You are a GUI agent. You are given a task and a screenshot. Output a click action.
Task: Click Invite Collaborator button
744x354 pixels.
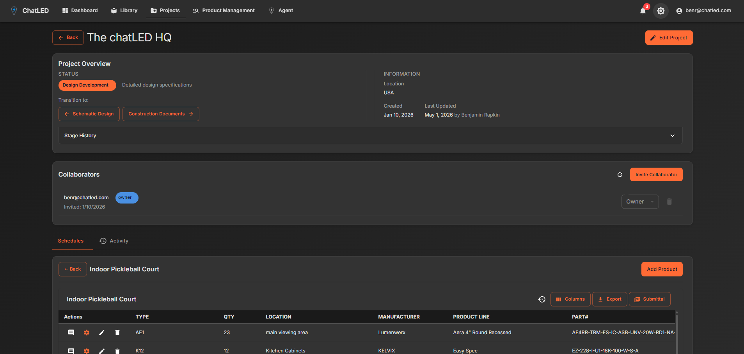(656, 175)
